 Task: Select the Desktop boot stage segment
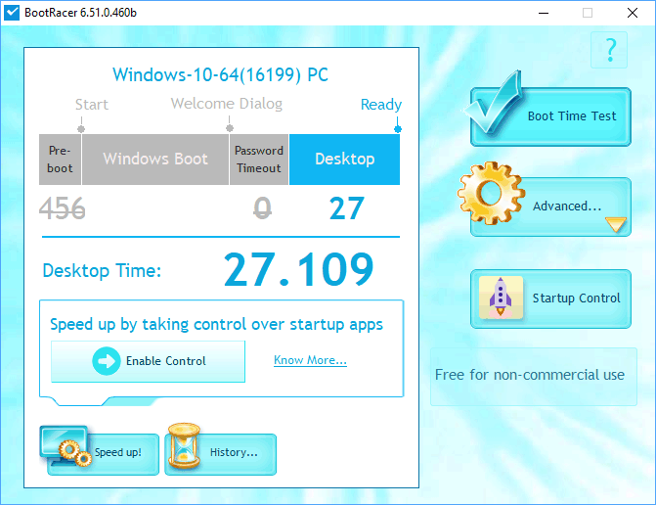(x=345, y=160)
